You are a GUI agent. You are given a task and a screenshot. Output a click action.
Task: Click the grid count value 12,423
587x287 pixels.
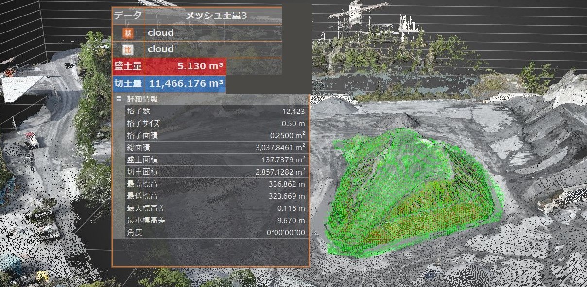click(x=293, y=111)
